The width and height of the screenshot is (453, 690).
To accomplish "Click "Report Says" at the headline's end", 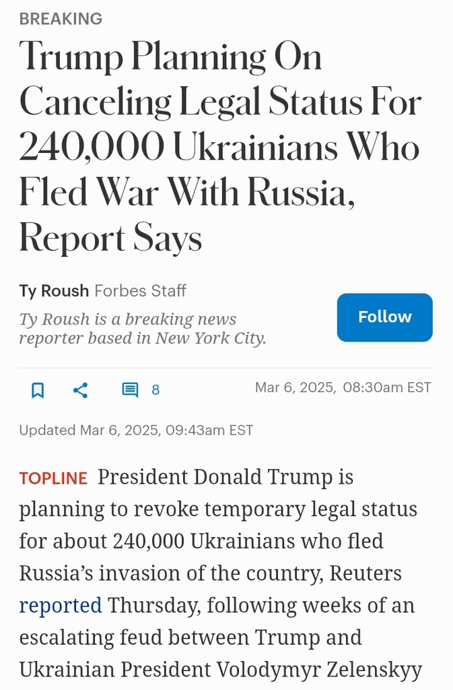I will coord(110,239).
